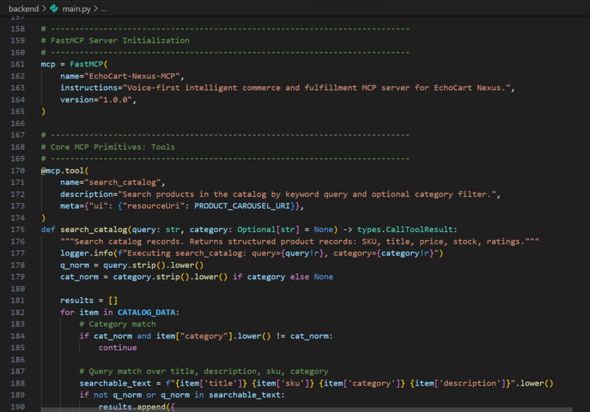Click the '@mcp.tool(' decorator
The width and height of the screenshot is (590, 412).
64,171
